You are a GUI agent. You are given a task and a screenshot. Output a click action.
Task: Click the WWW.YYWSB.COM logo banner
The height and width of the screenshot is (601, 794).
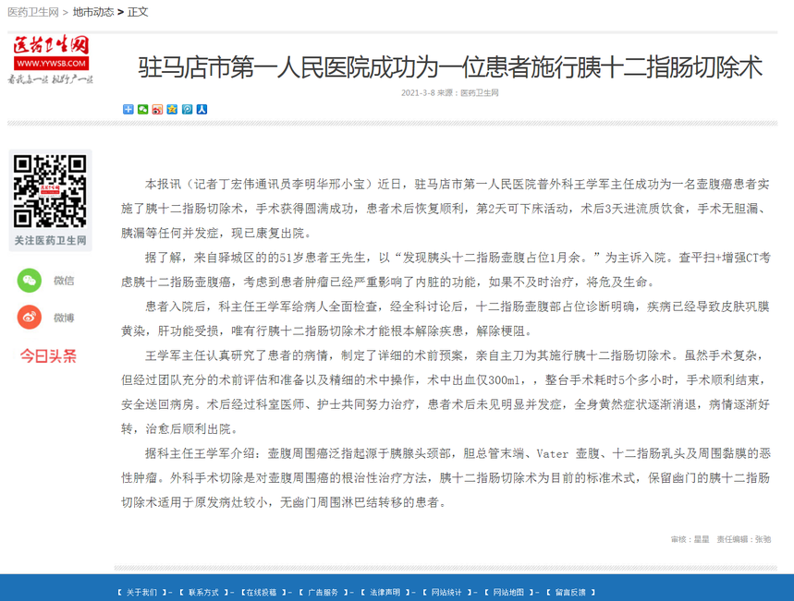click(51, 63)
